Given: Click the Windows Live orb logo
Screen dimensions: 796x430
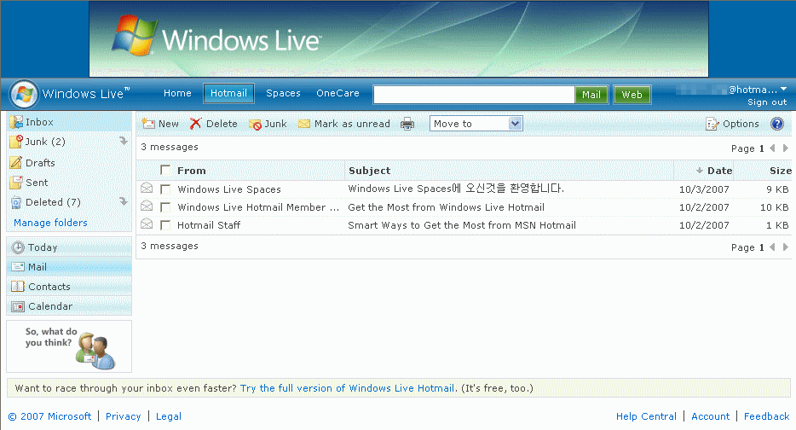Looking at the screenshot, I should point(24,94).
